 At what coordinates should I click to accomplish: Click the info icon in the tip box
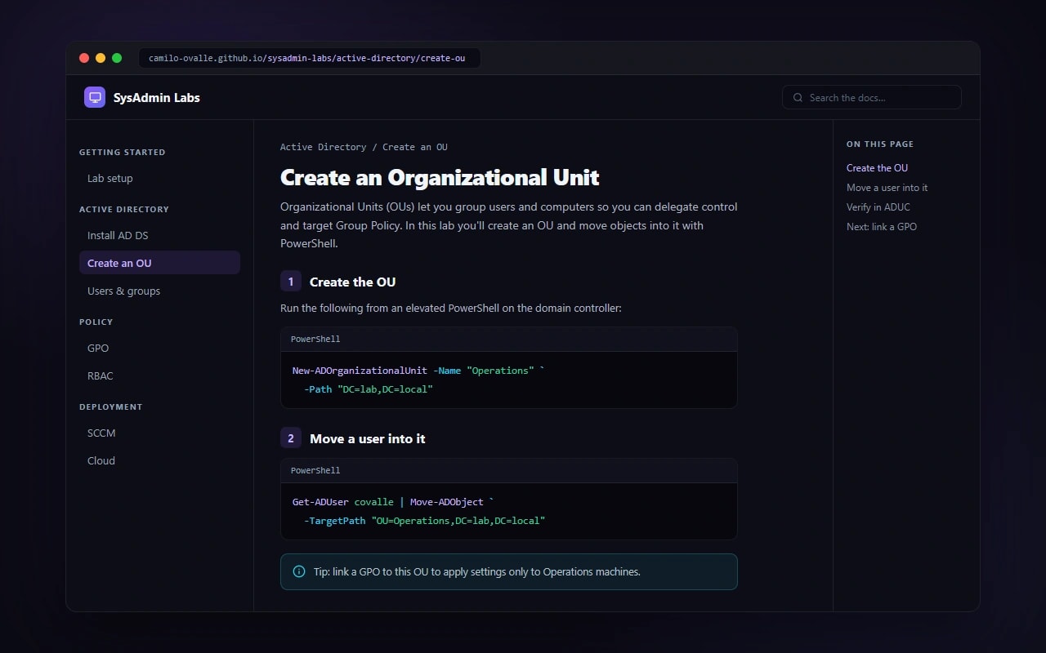click(x=299, y=572)
